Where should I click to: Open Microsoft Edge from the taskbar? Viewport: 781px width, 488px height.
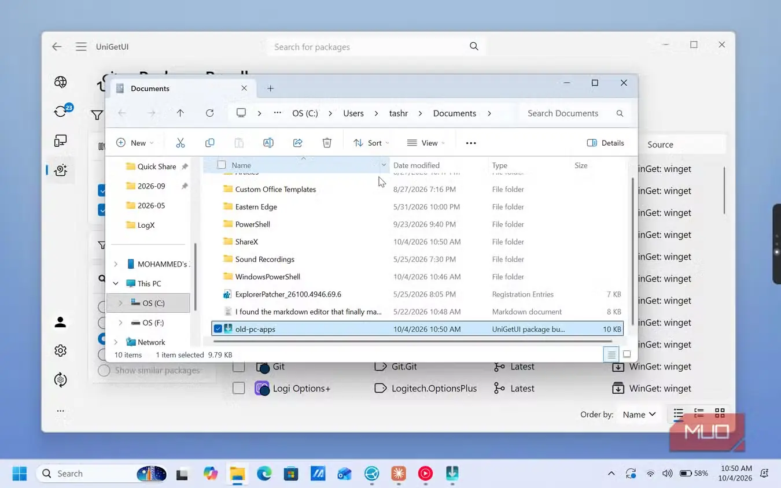tap(264, 474)
